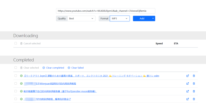
Task: Delete the Wireguard tutorial entry
Action: (x=194, y=84)
